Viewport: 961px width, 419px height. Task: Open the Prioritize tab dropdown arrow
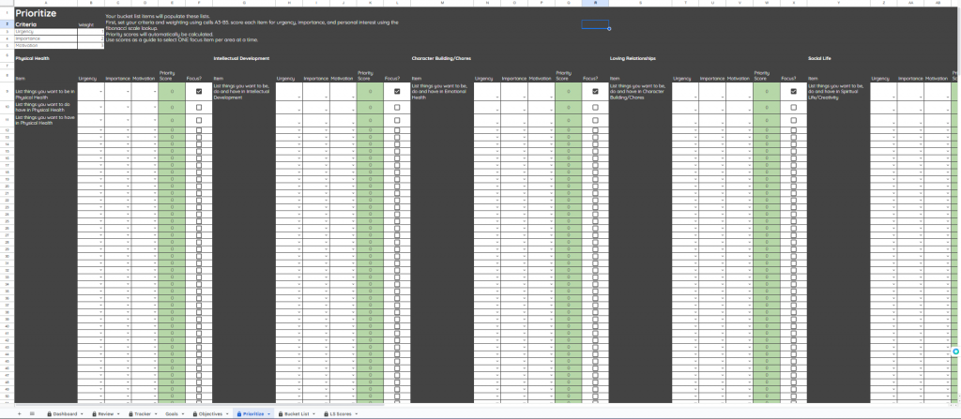pyautogui.click(x=269, y=412)
